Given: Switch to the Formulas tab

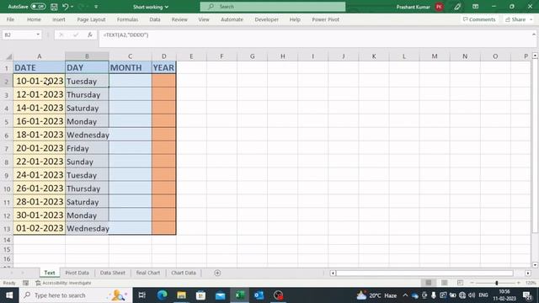Looking at the screenshot, I should pos(127,19).
